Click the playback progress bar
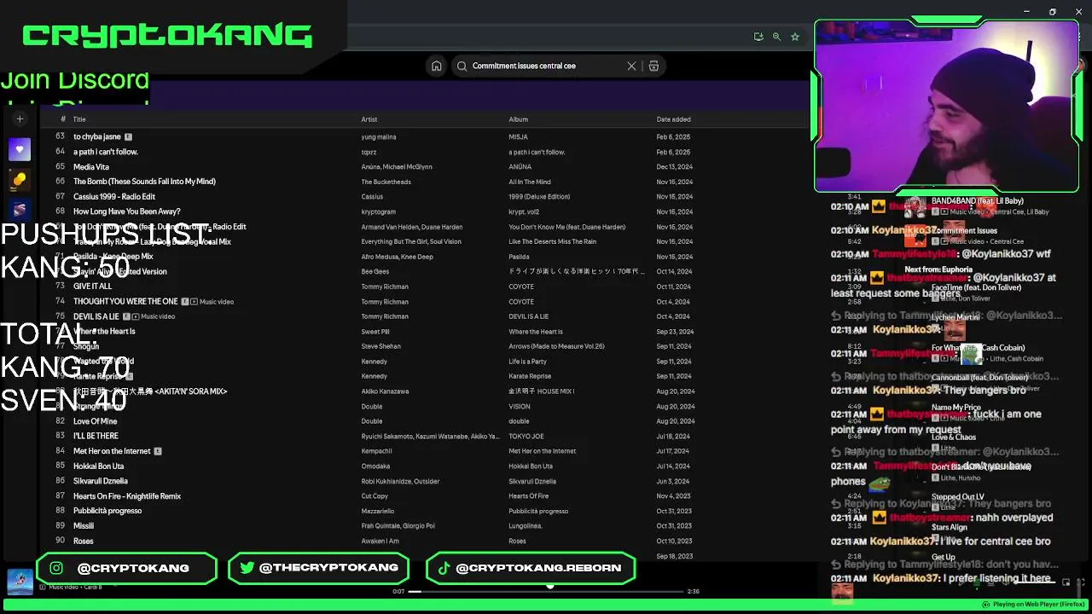The width and height of the screenshot is (1092, 614). click(546, 591)
